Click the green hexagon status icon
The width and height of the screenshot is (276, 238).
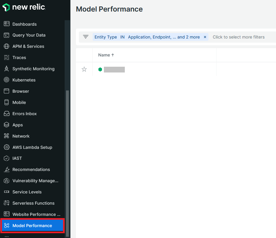[100, 70]
